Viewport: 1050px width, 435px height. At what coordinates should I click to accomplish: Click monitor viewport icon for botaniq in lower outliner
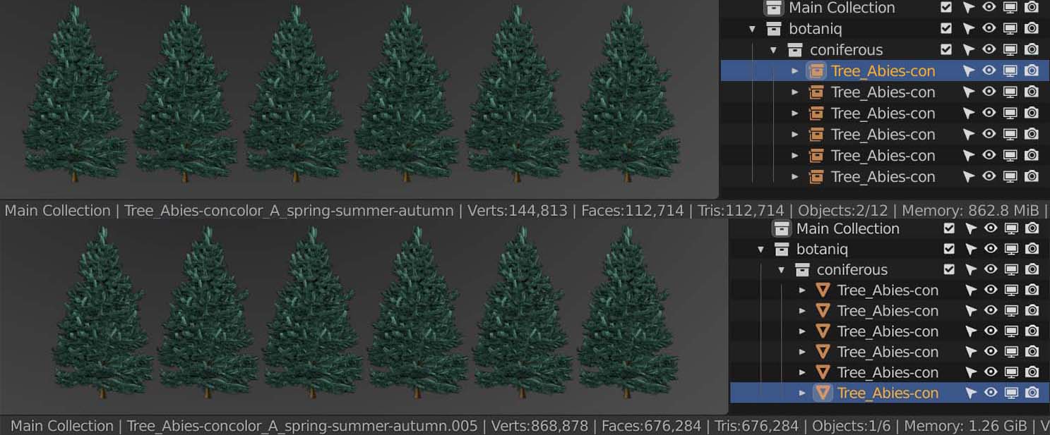point(1011,249)
